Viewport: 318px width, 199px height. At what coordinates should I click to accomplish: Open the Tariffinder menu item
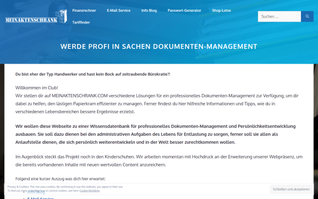[x=81, y=22]
